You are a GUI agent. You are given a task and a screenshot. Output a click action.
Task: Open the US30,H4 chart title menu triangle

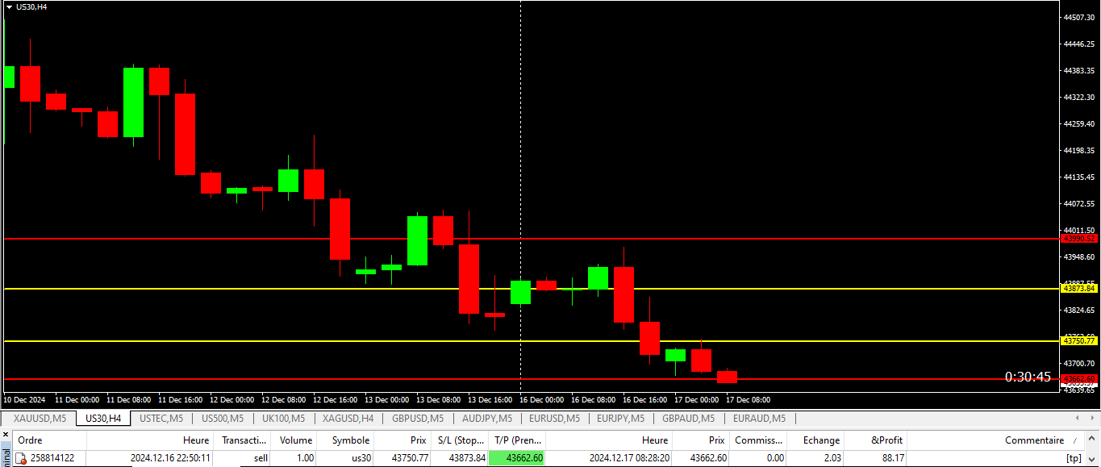tap(9, 6)
